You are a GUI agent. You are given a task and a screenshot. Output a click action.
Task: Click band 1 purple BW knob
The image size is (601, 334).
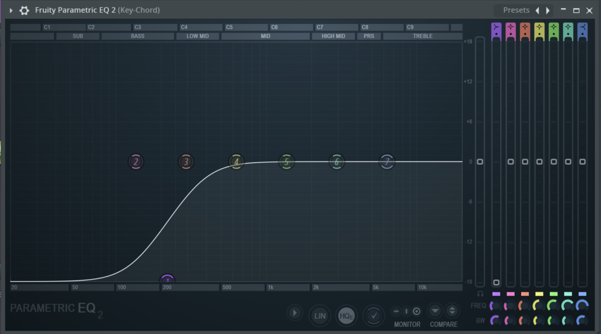[x=495, y=320]
